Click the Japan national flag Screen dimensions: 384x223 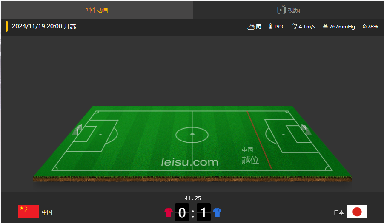pos(357,212)
